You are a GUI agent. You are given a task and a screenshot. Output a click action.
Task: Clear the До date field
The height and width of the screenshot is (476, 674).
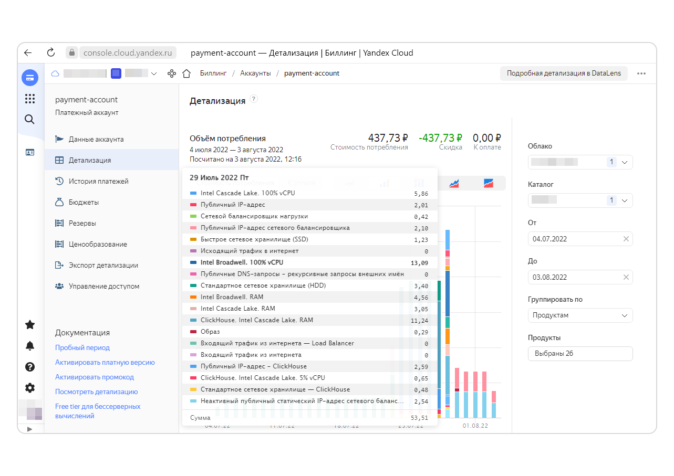[x=626, y=277]
